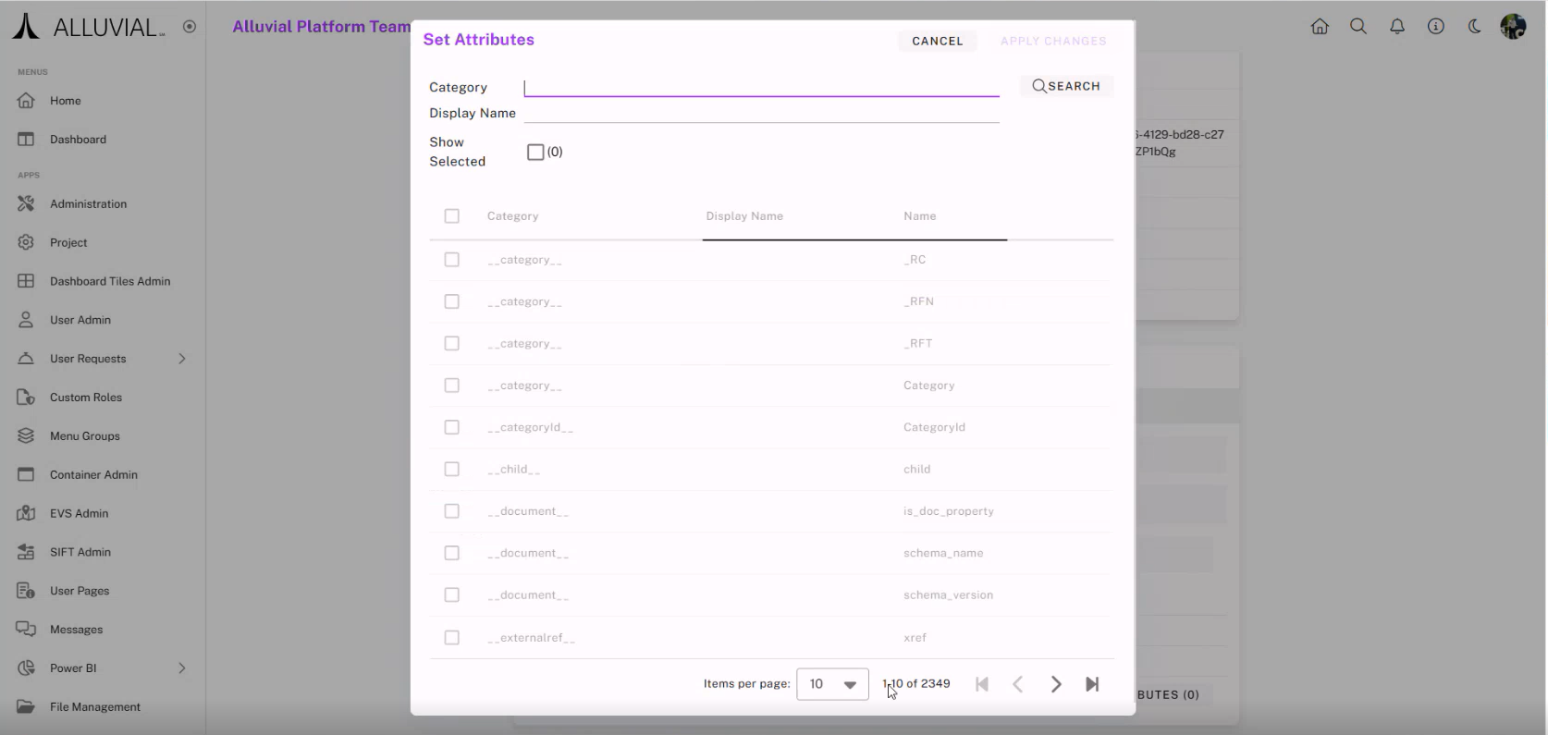The height and width of the screenshot is (735, 1548).
Task: Check the Show Selected checkbox
Action: coord(535,153)
